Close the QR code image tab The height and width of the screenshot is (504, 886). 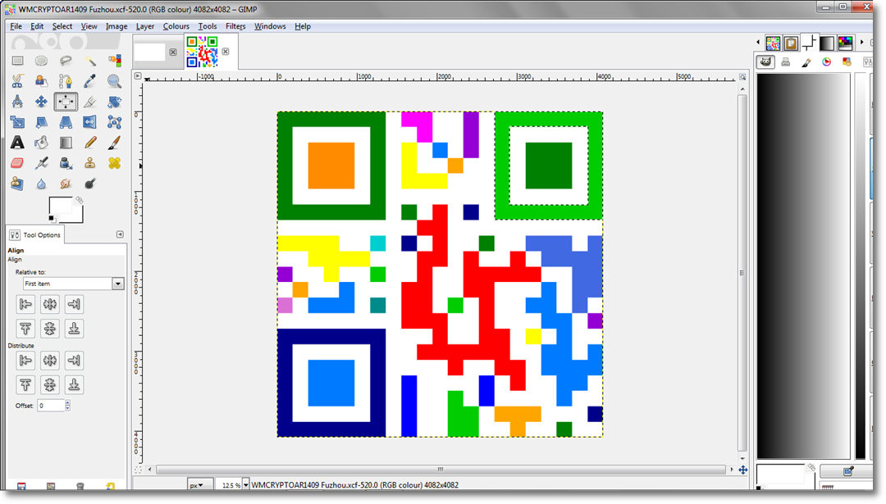226,52
